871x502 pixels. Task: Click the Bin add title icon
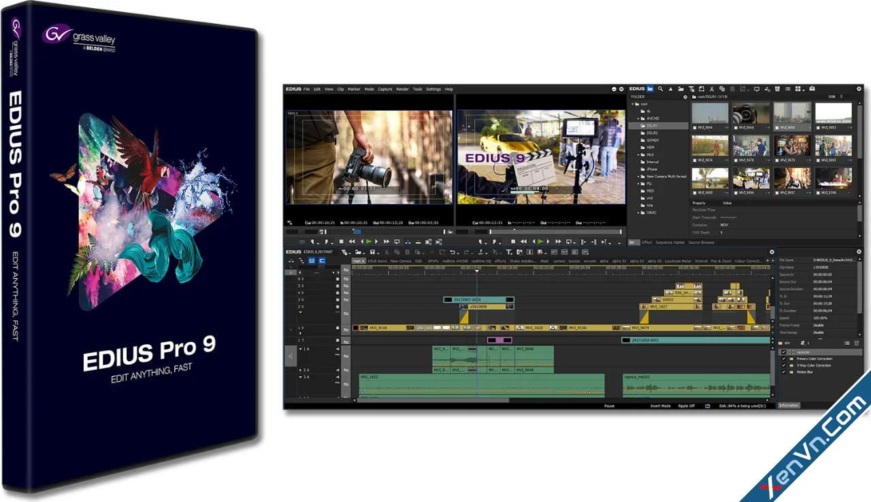click(x=691, y=89)
